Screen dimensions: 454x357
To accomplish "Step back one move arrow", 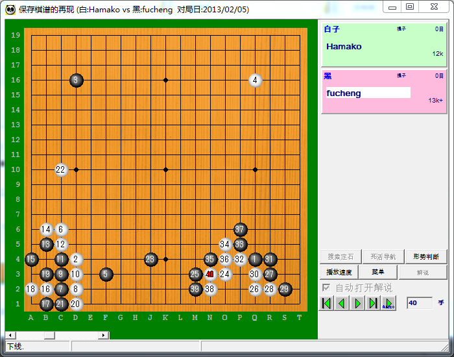I will point(342,303).
